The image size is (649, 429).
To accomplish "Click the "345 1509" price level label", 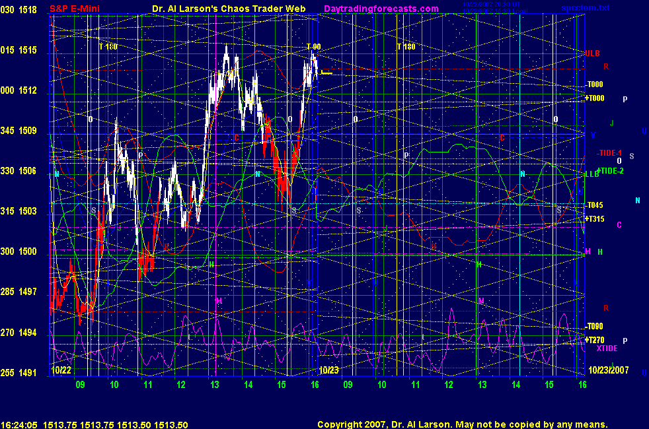I will point(19,131).
